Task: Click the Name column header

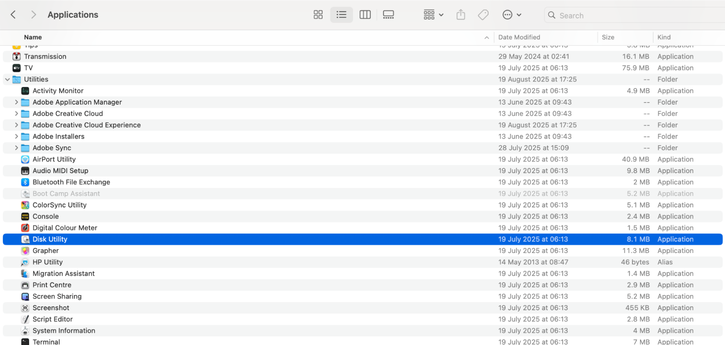Action: (33, 37)
